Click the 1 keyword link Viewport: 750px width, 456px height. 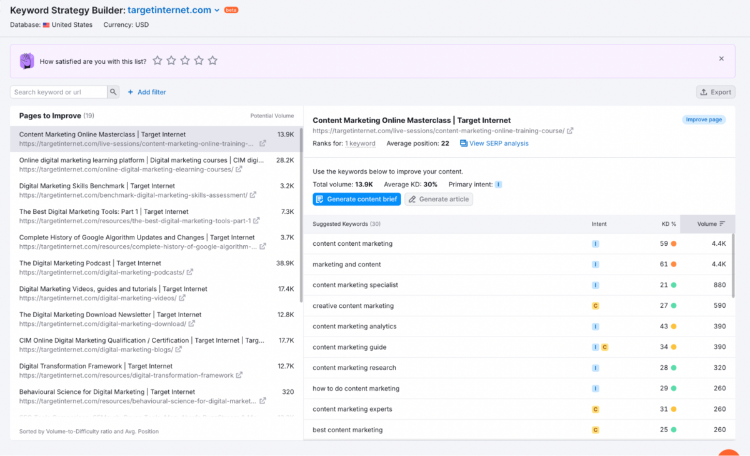click(360, 143)
